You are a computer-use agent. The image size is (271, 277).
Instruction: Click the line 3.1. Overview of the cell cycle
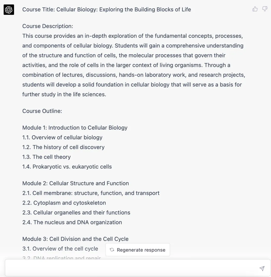(60, 249)
